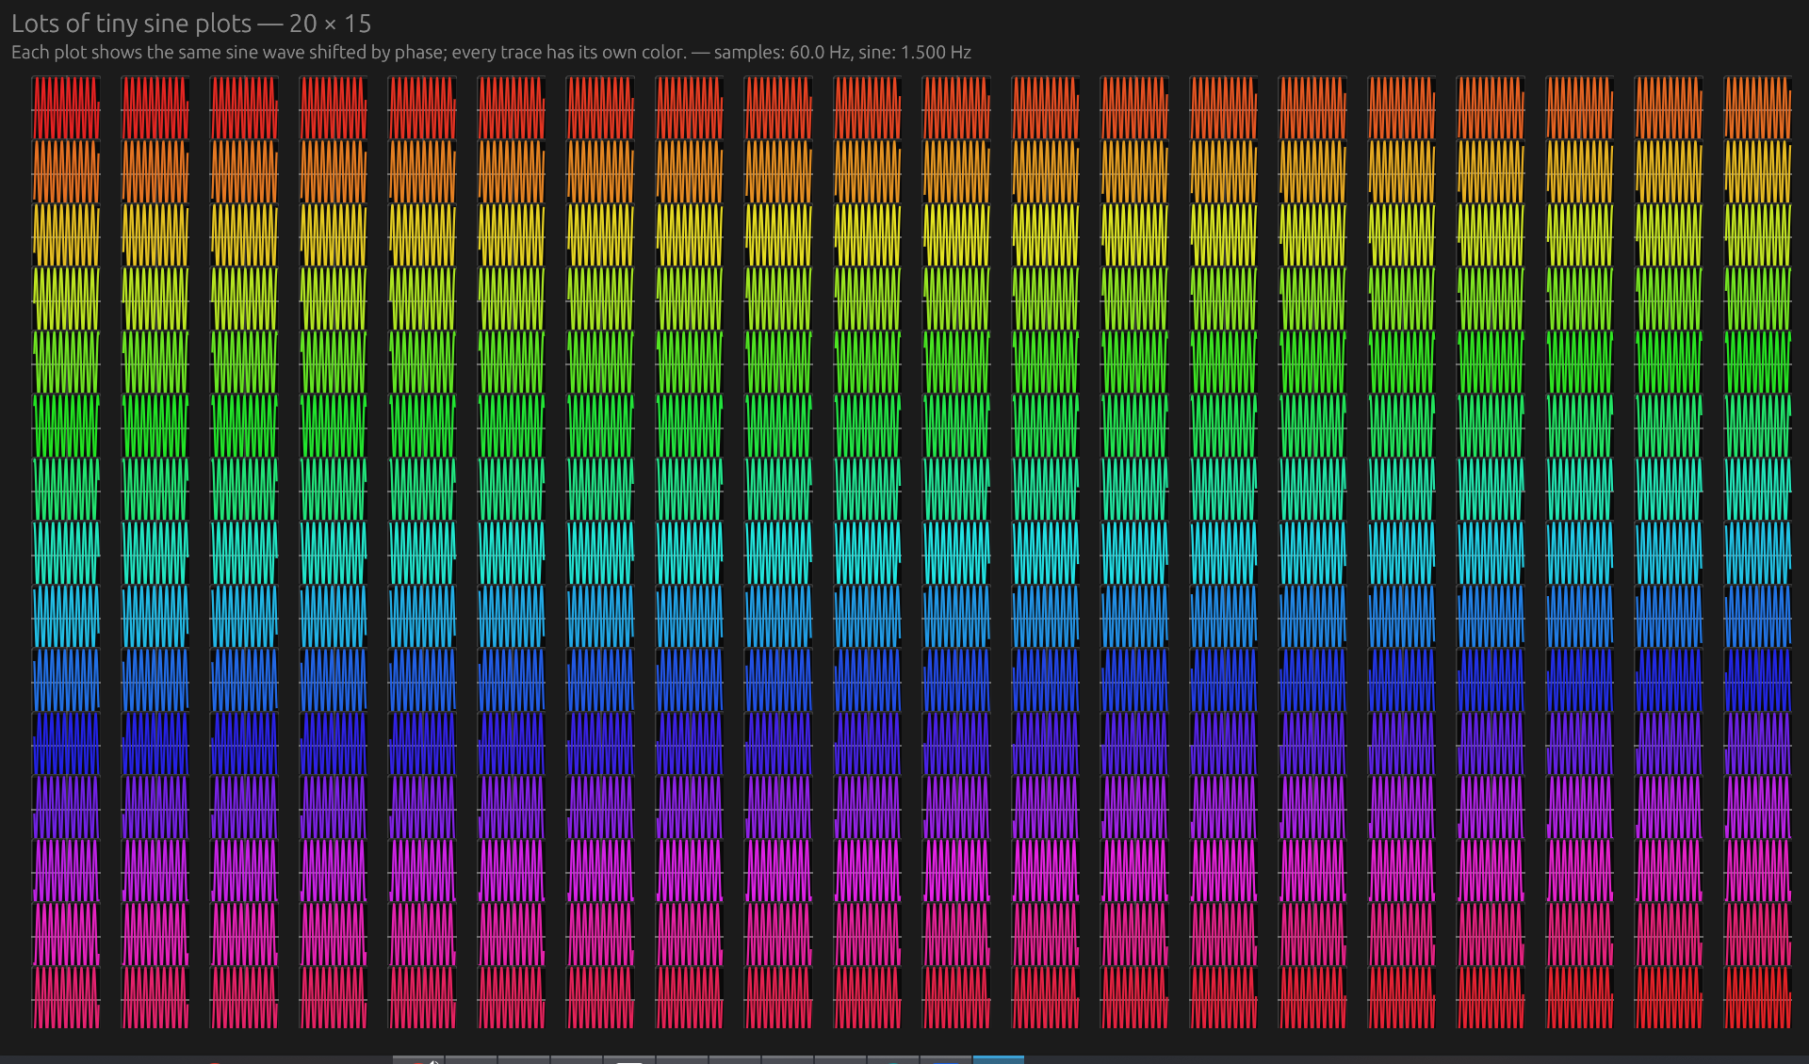Viewport: 1809px width, 1064px height.
Task: Select the red plot at the bottom-right grid corner
Action: pyautogui.click(x=1758, y=997)
